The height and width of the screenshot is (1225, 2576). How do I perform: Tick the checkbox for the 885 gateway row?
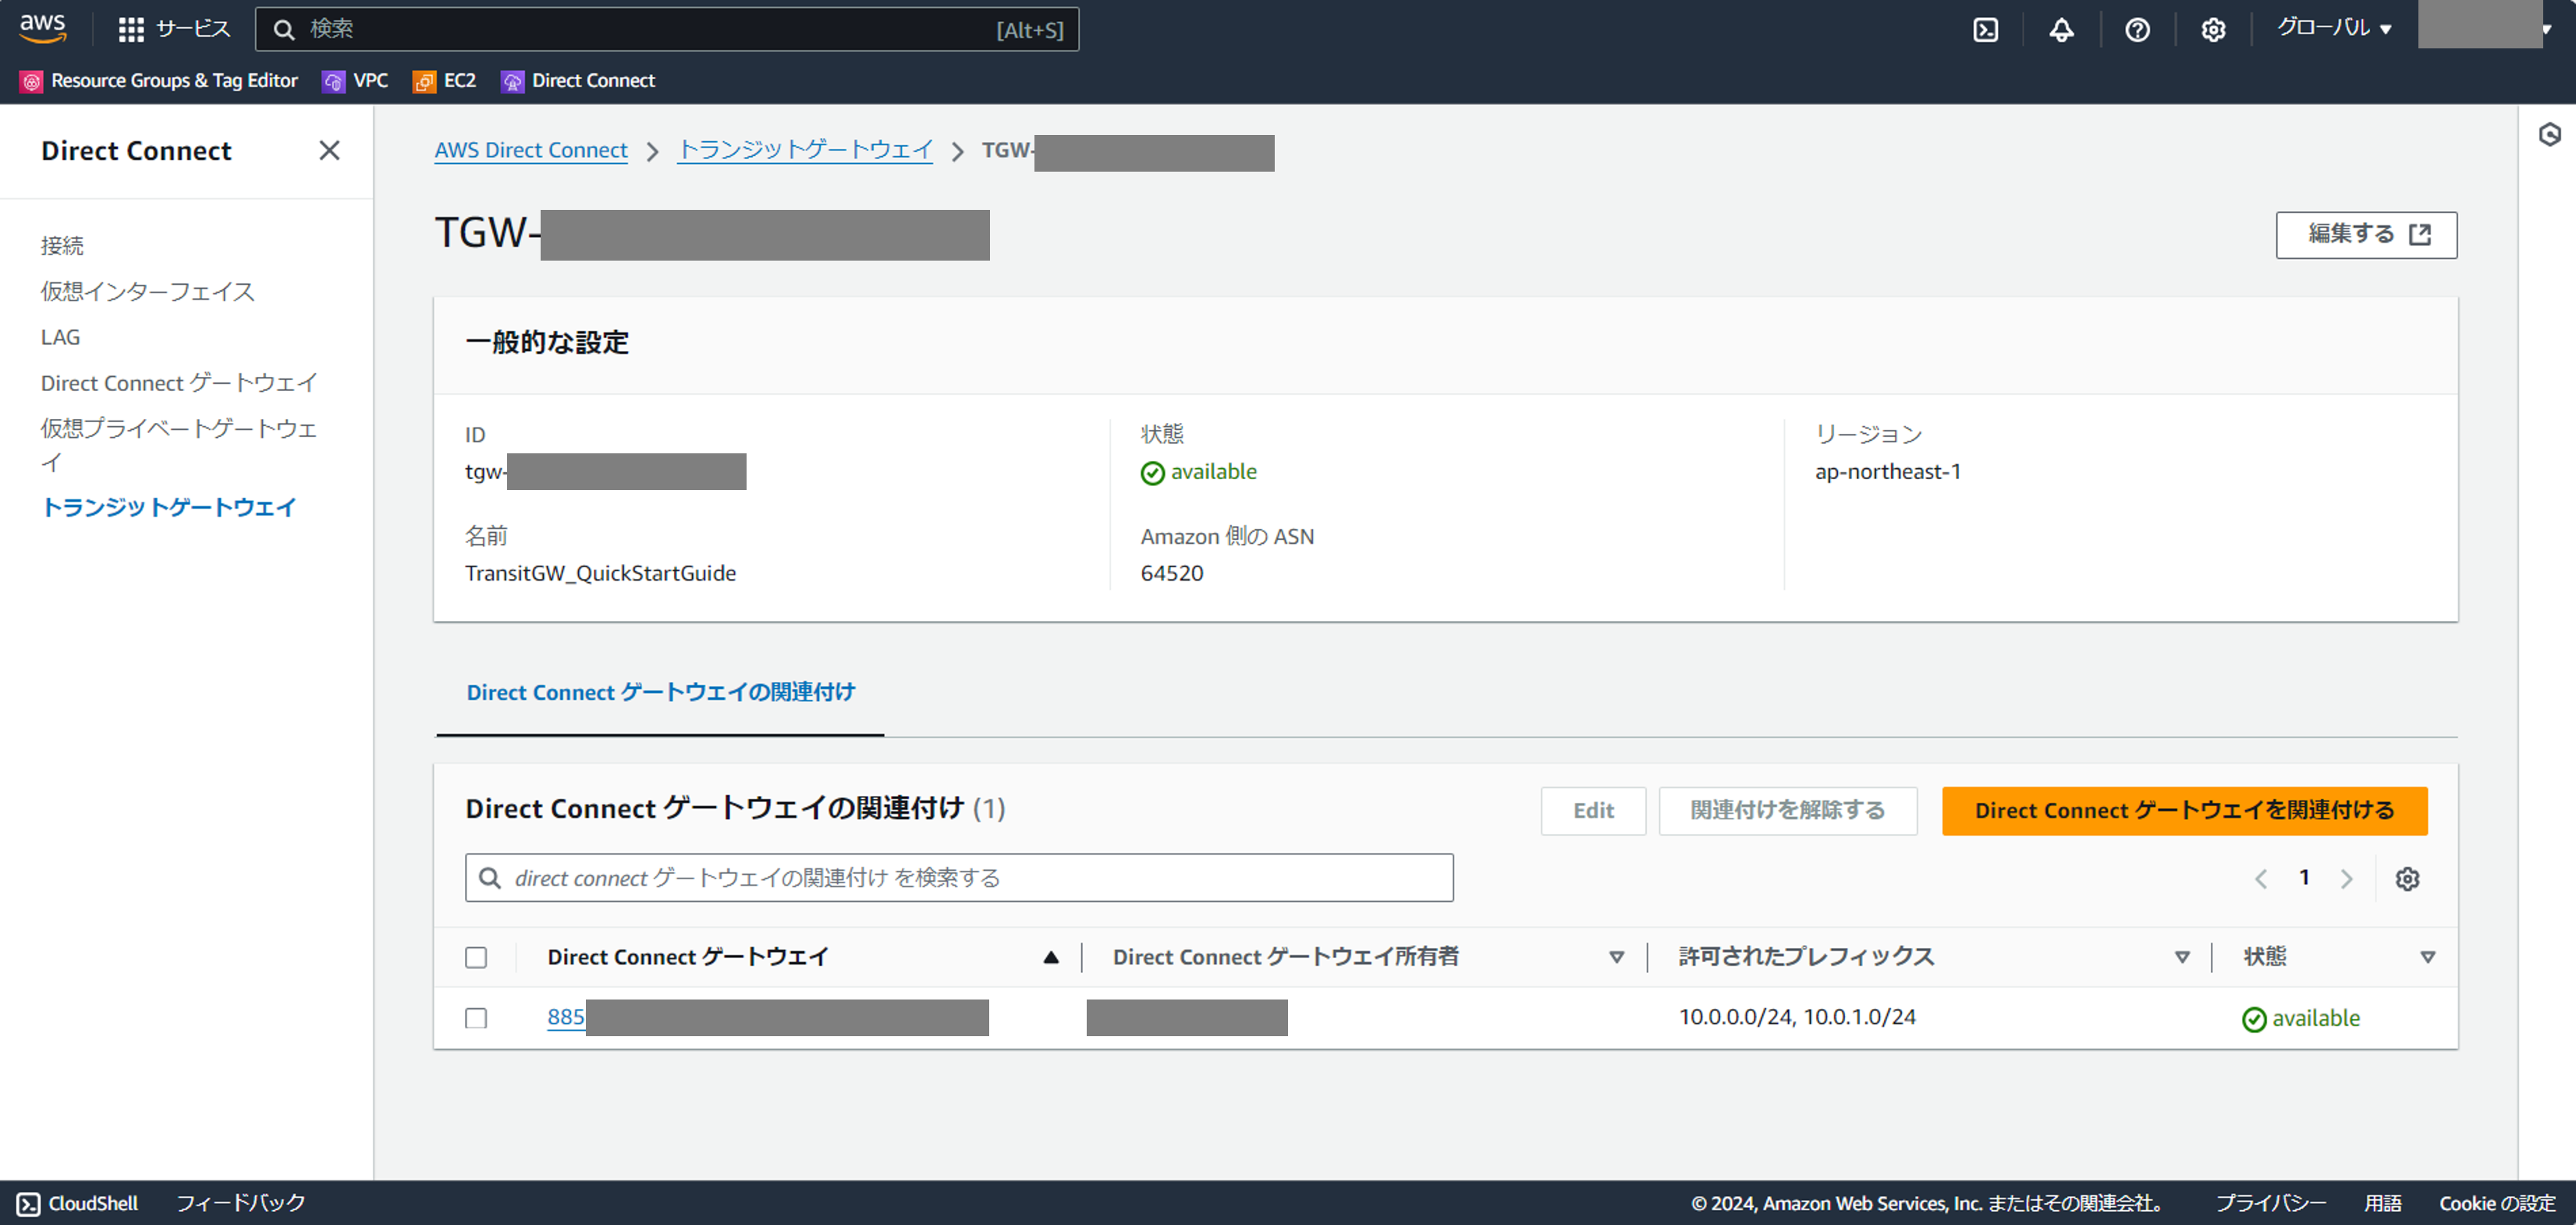pos(476,1018)
